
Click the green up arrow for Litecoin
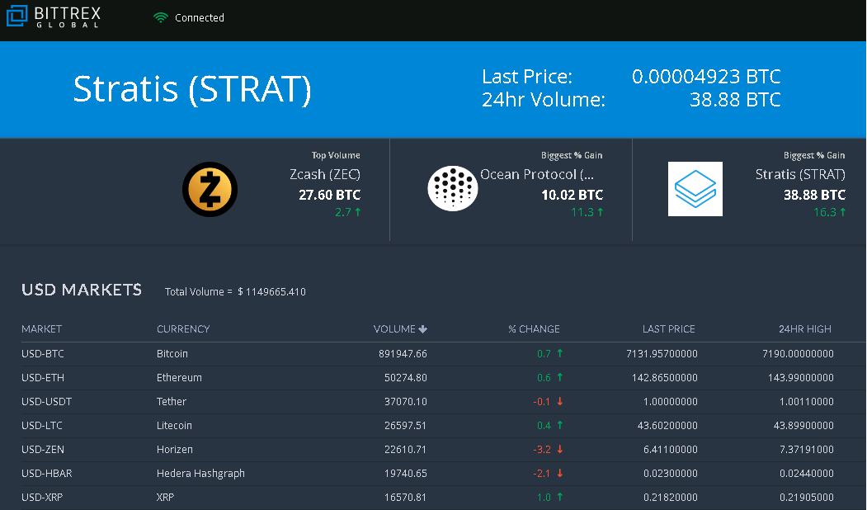click(x=559, y=425)
